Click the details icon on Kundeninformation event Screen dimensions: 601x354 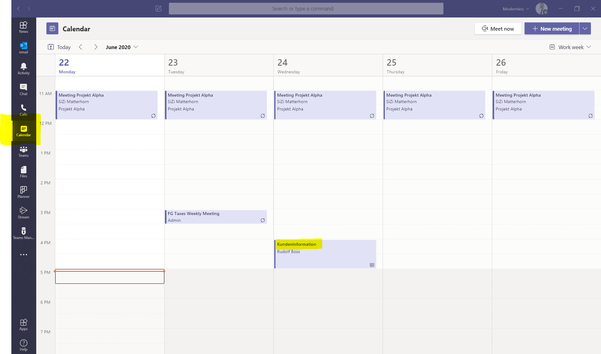pyautogui.click(x=372, y=265)
